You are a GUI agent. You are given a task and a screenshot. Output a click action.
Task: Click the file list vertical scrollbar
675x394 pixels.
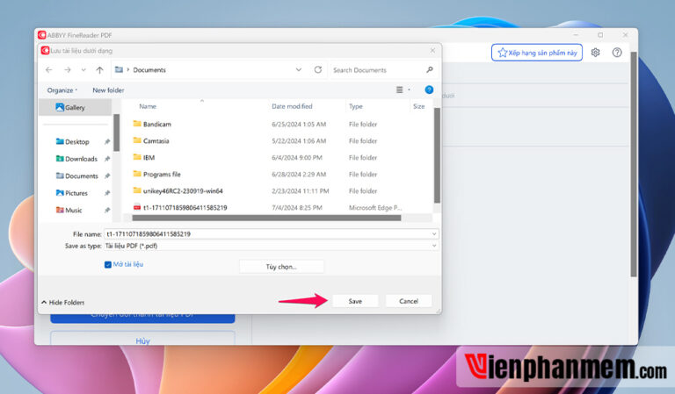[437, 158]
